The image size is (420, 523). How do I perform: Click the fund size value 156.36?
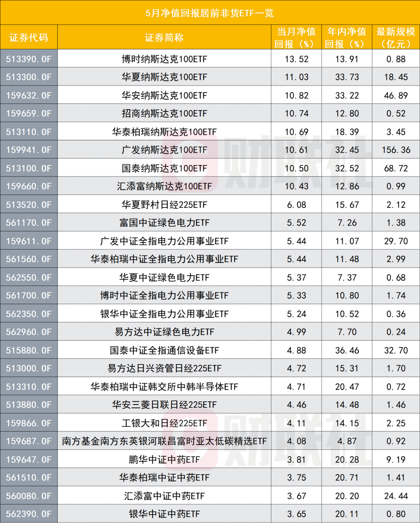[x=396, y=150]
